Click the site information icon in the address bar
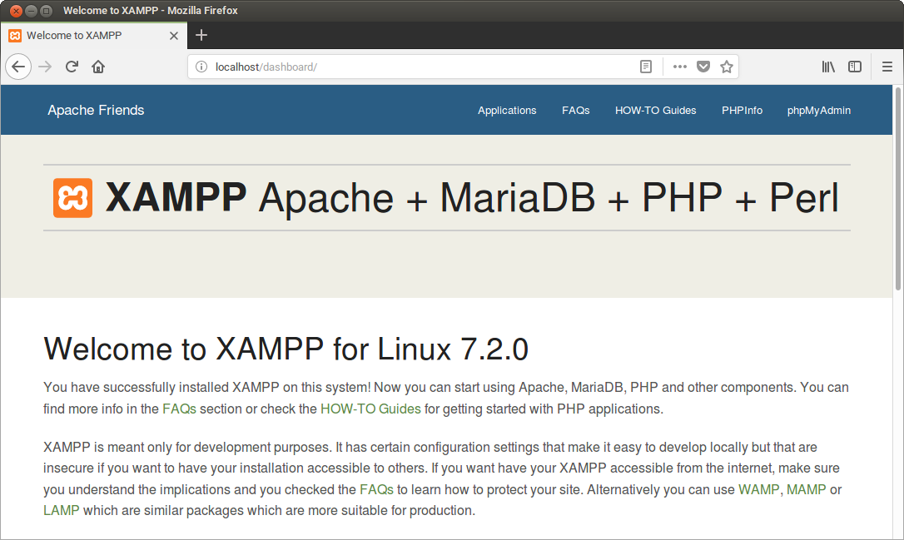This screenshot has height=540, width=904. tap(201, 67)
